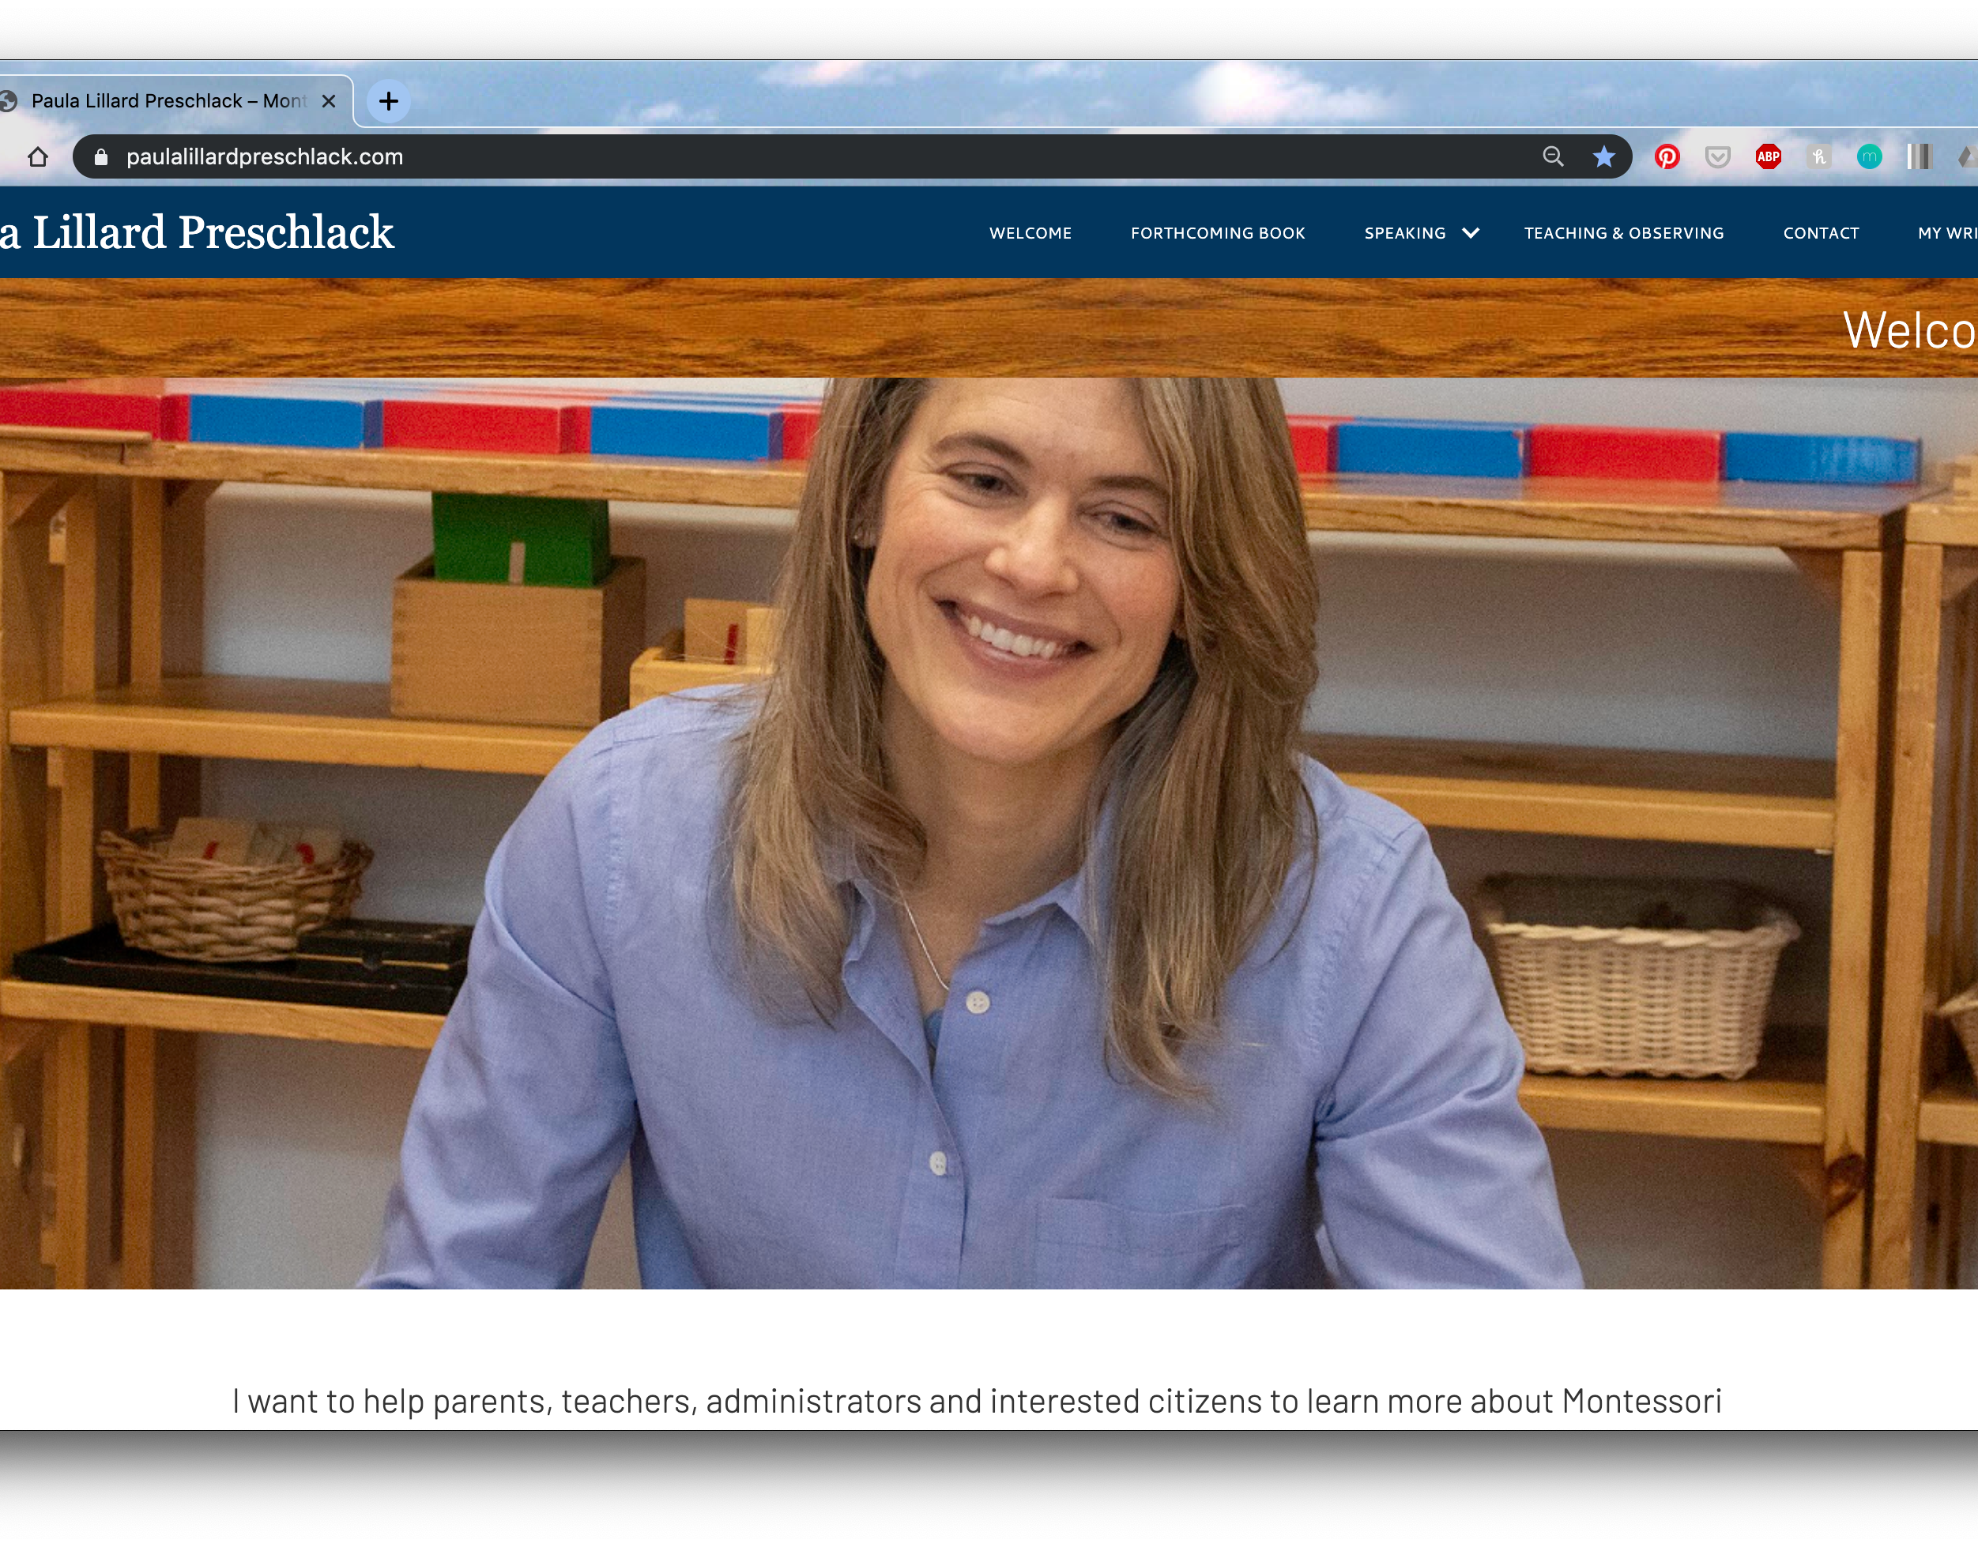The height and width of the screenshot is (1547, 1978).
Task: Go to FORTHCOMING BOOK page
Action: pyautogui.click(x=1218, y=233)
